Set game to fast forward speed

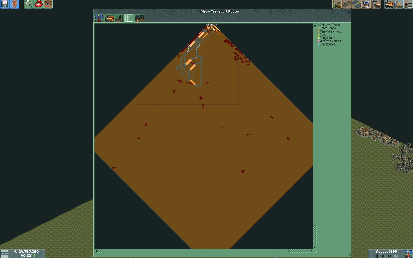tap(389, 256)
